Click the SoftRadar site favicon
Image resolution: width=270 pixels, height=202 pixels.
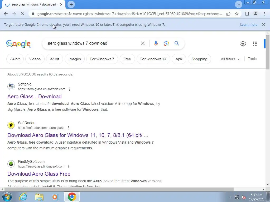(x=11, y=125)
